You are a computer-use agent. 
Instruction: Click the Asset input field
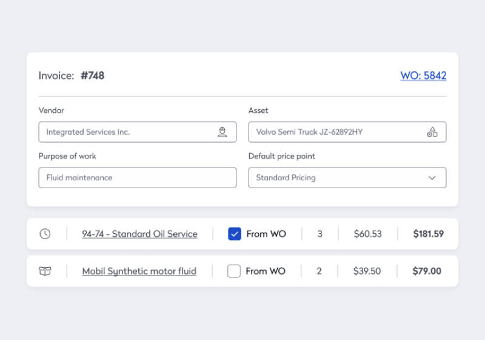[x=336, y=132]
